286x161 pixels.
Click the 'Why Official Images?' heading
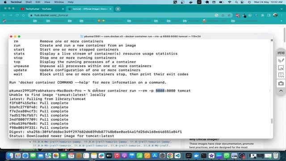point(204,140)
